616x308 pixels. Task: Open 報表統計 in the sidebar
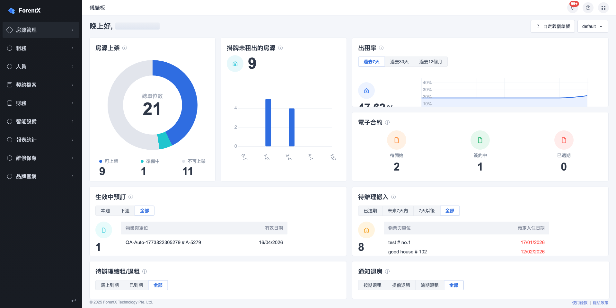coord(41,140)
